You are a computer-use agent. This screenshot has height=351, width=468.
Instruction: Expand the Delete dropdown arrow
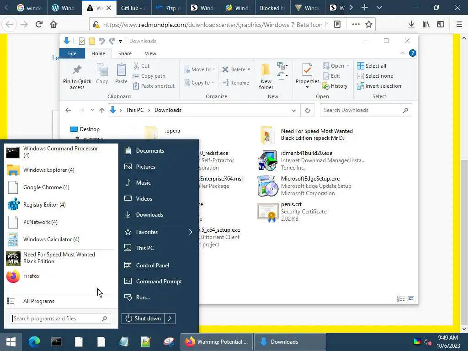249,69
